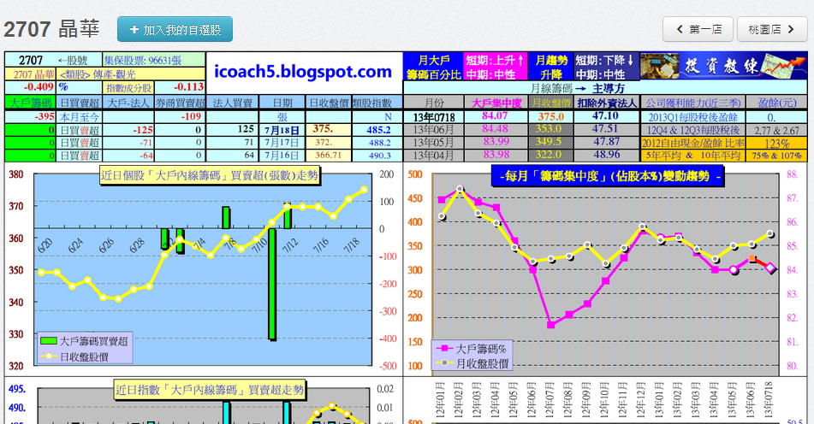The image size is (814, 424).
Task: Click the -109 value cell
Action: [180, 116]
